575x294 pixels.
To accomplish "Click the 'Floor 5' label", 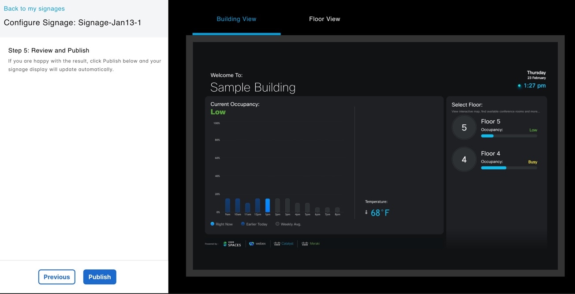I will pos(491,122).
